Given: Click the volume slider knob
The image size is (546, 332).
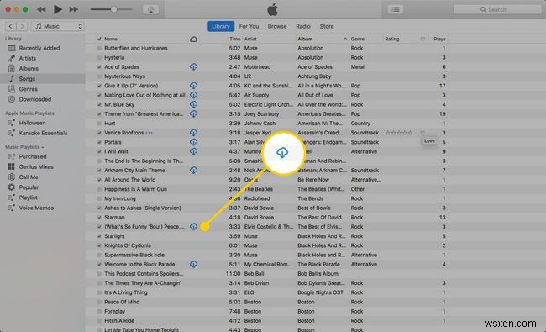Looking at the screenshot, I should 113,9.
